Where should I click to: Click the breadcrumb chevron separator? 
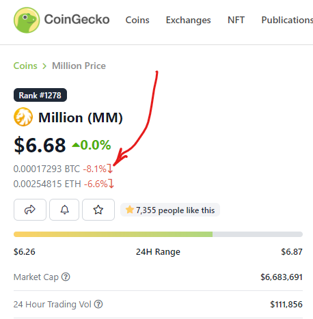pyautogui.click(x=44, y=66)
